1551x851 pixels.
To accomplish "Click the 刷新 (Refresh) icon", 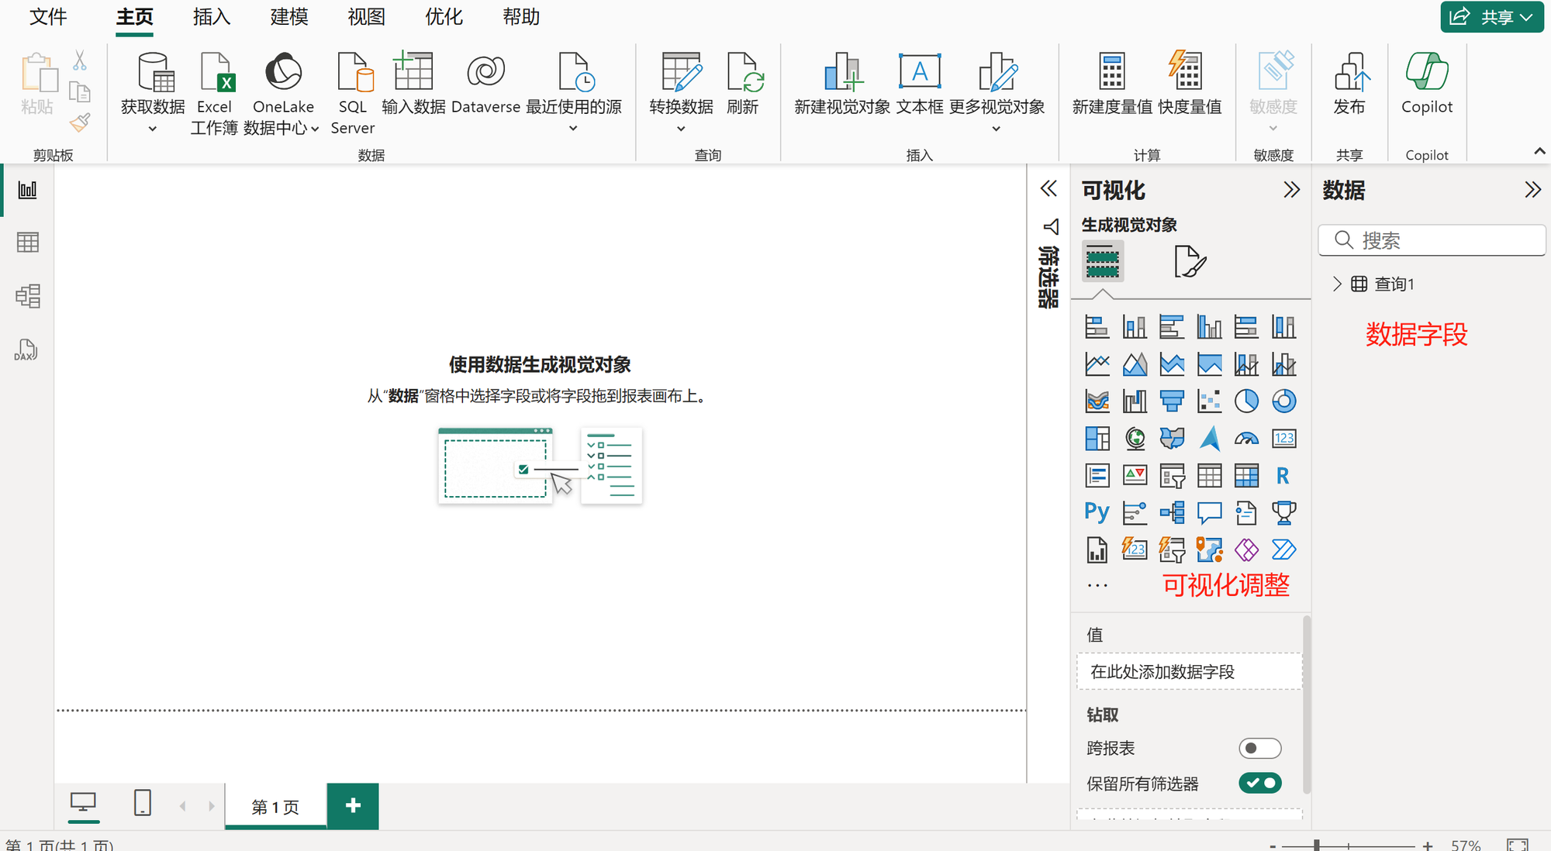I will 742,84.
